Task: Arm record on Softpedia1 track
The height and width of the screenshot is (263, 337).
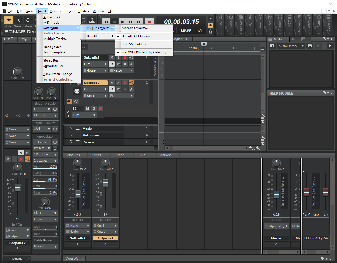Action: pyautogui.click(x=125, y=57)
